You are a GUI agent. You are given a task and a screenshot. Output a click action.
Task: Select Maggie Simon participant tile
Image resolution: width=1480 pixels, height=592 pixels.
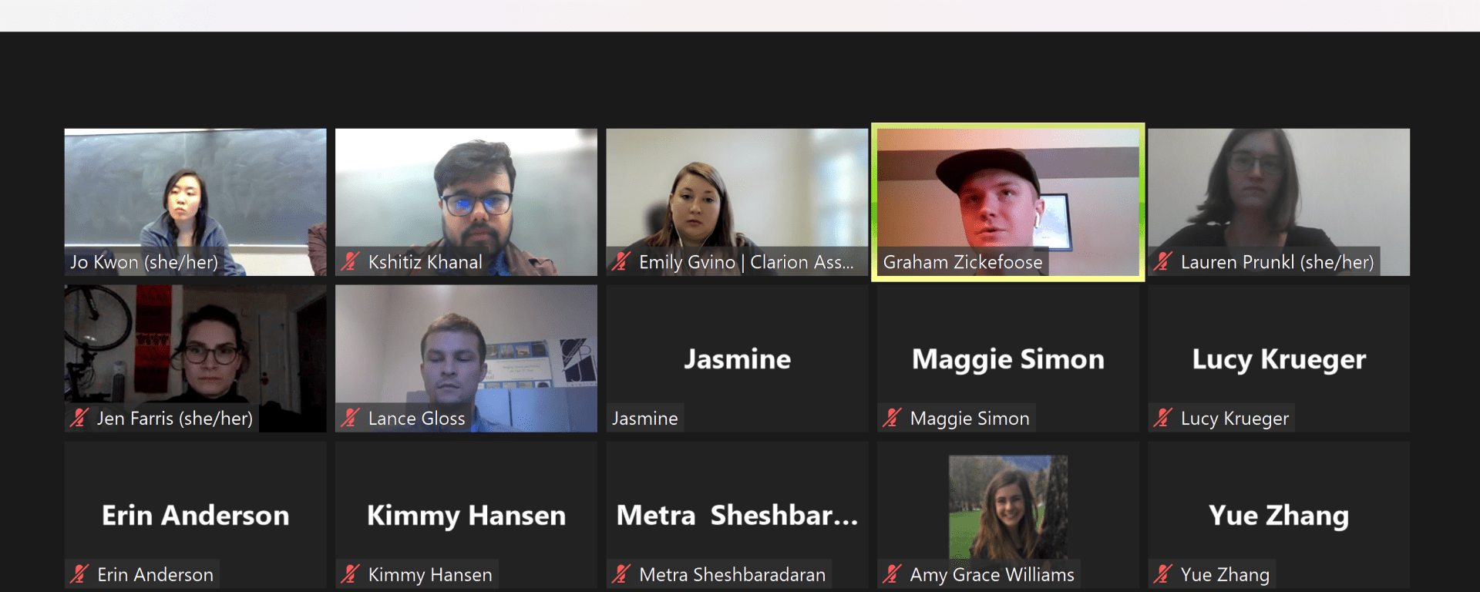[x=1008, y=358]
